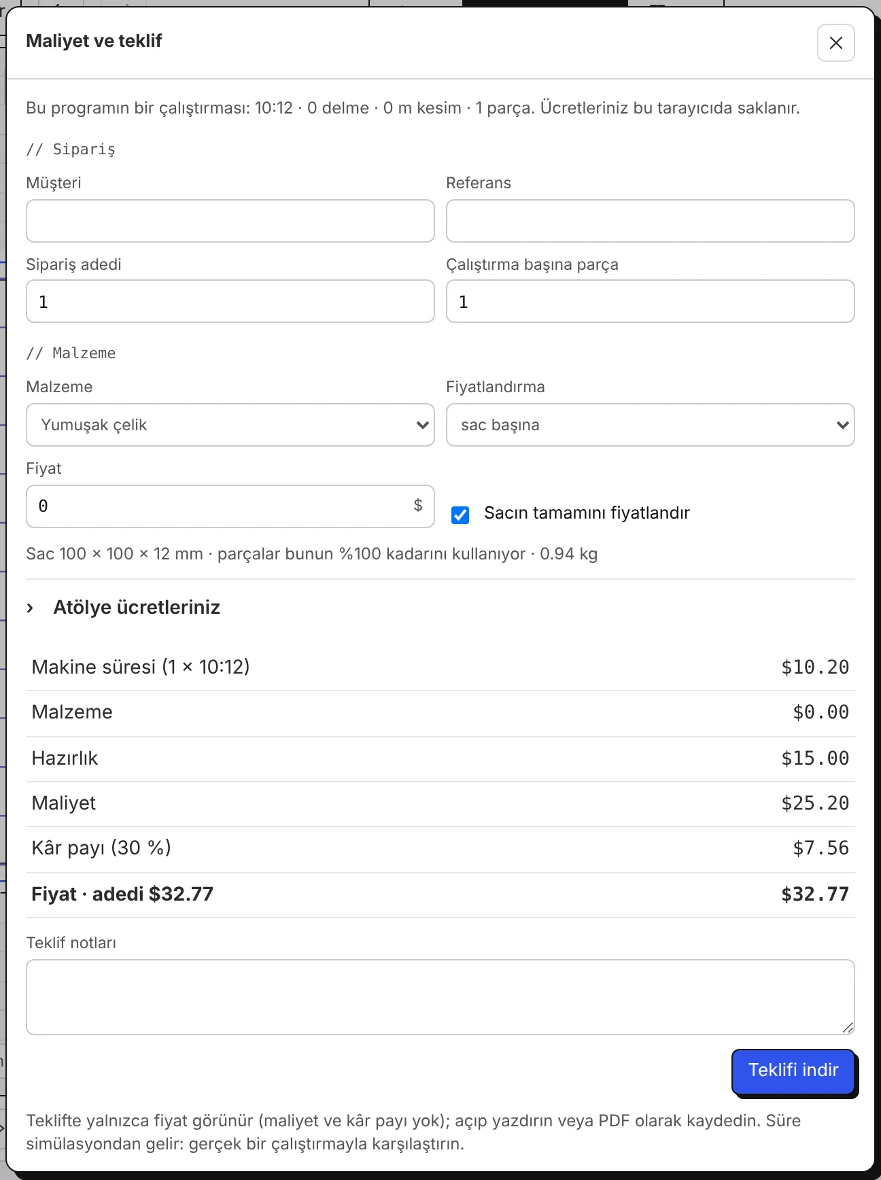Click the Kâr payı amount $7.56
Image resolution: width=881 pixels, height=1180 pixels.
point(821,848)
